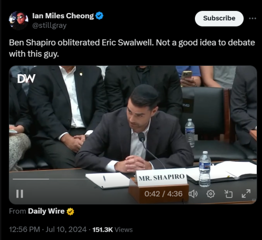Open Ian Miles Cheong profile avatar
The image size is (262, 240).
pos(18,20)
